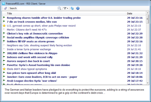151x102 pixels.
Task: Click the settings gears icon in toolbar
Action: coord(6,8)
